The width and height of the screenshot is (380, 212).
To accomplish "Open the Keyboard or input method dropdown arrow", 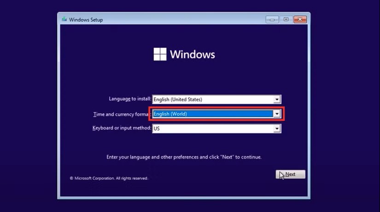I will point(277,129).
